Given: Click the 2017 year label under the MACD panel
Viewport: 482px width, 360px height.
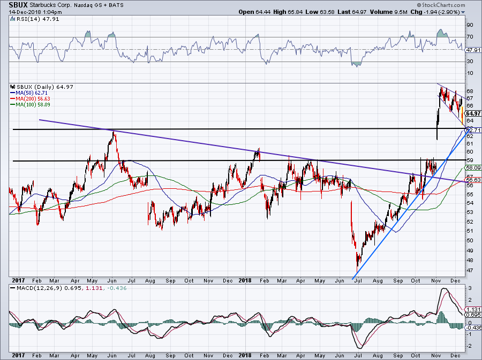Looking at the screenshot, I should (x=18, y=355).
